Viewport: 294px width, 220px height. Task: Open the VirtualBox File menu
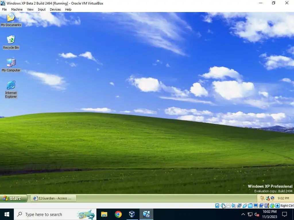[x=4, y=9]
